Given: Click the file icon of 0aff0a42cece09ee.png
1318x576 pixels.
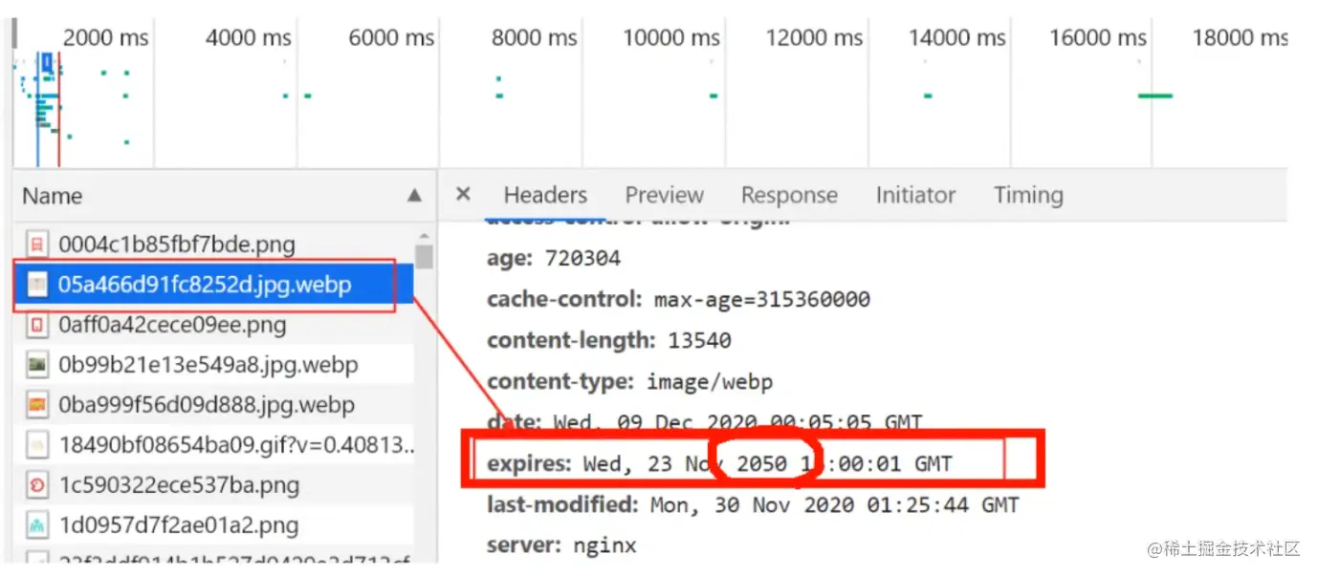Looking at the screenshot, I should point(37,325).
